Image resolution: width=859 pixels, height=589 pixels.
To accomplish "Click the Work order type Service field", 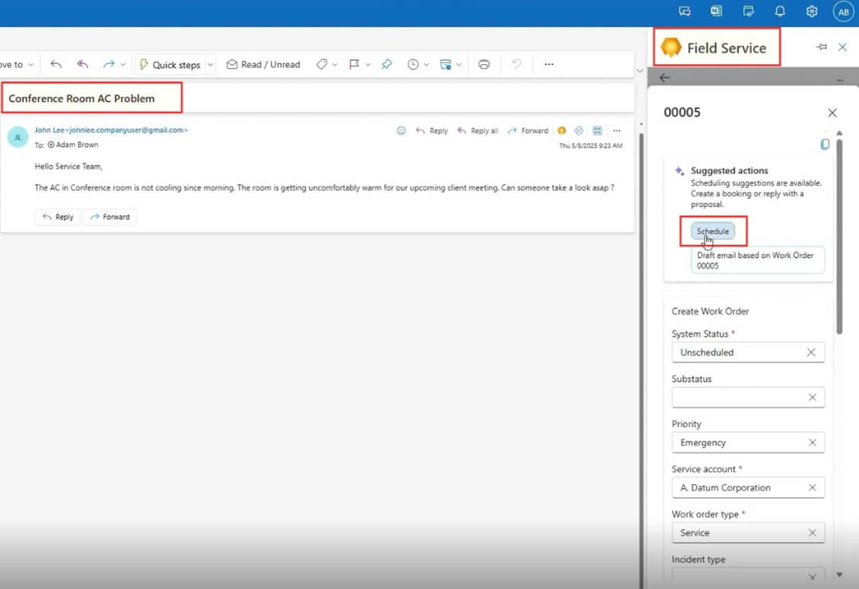I will point(748,532).
